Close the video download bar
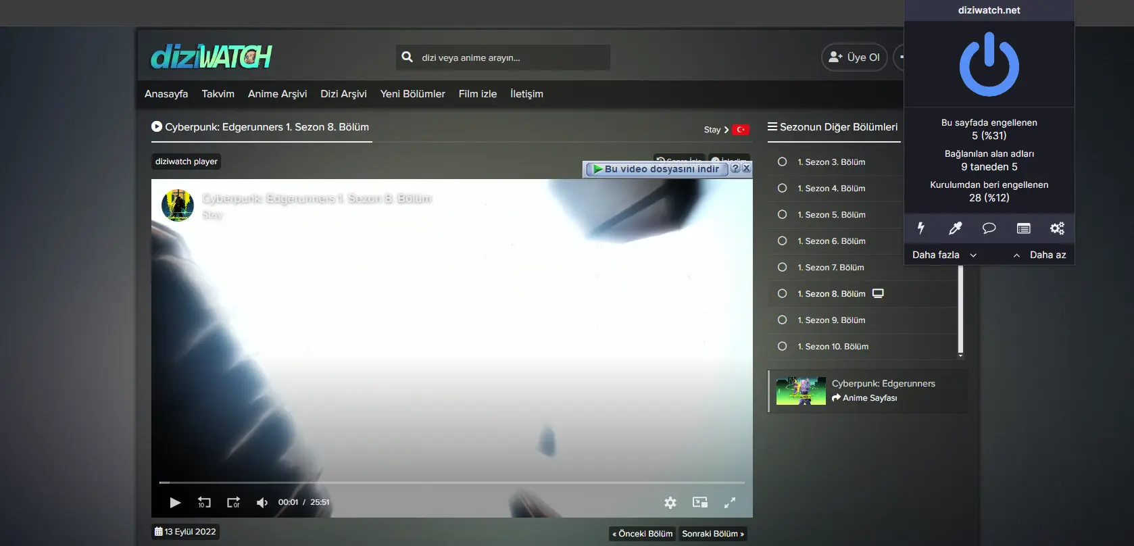 [746, 168]
